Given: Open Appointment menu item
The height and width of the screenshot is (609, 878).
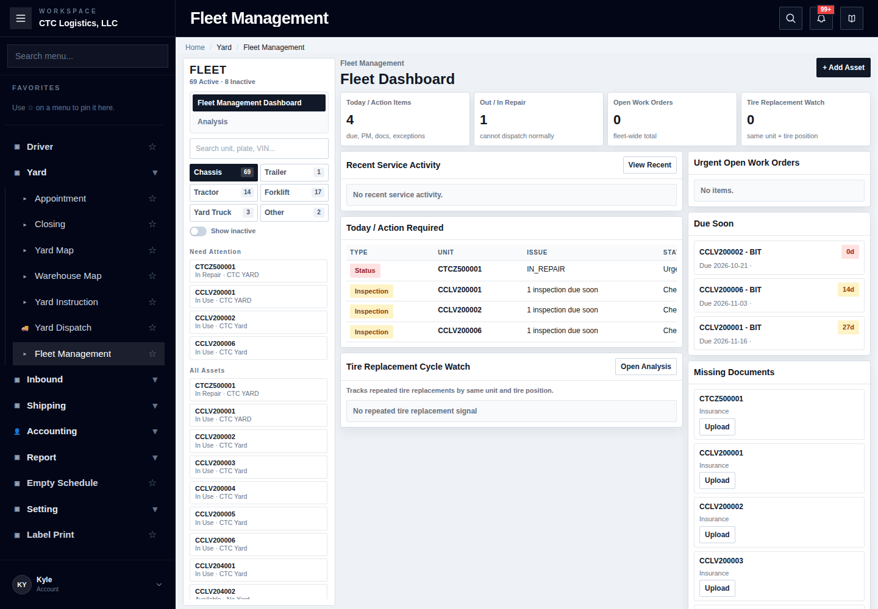Looking at the screenshot, I should click(88, 199).
